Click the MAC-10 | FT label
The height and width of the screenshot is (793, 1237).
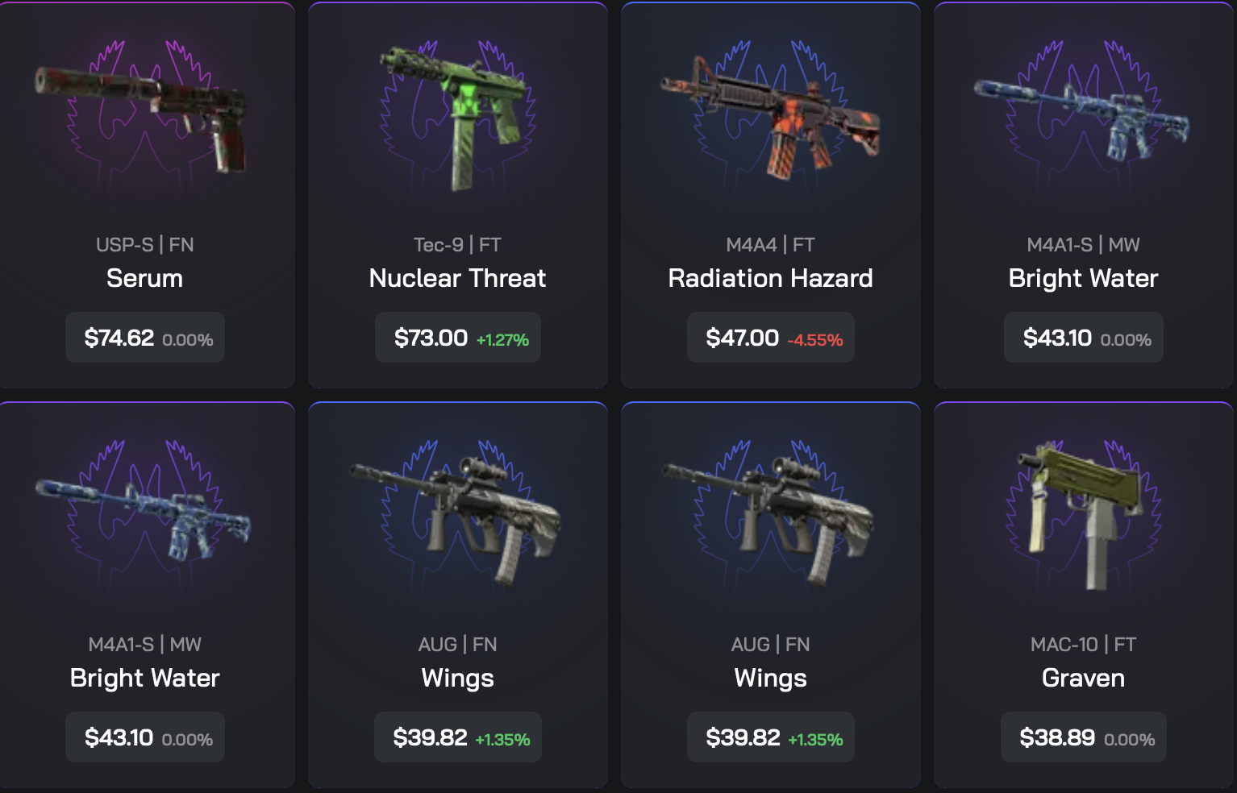coord(1083,645)
